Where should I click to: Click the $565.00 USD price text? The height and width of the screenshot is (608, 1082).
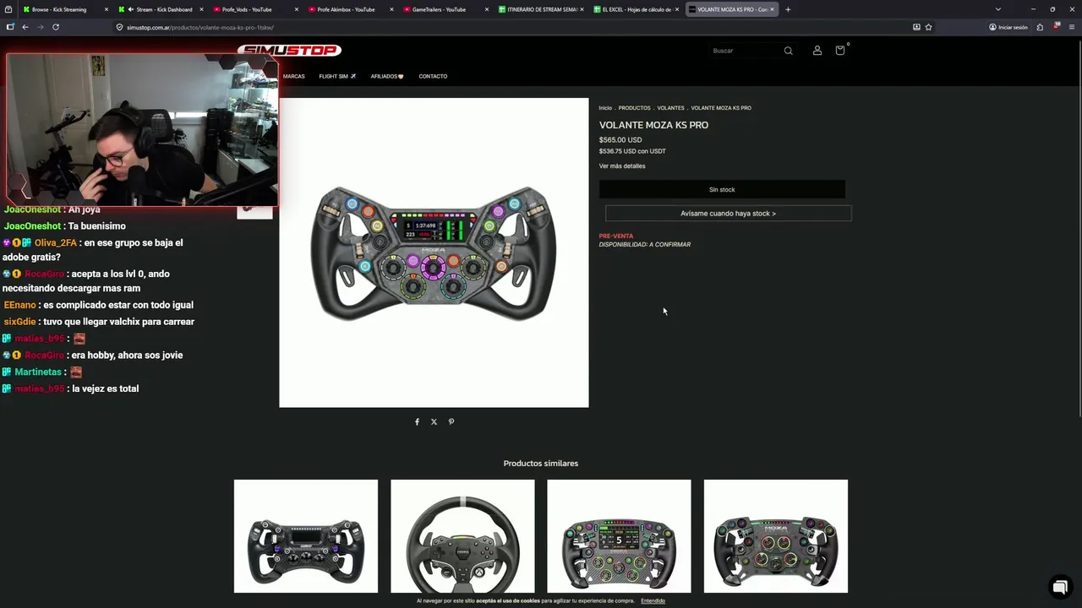(620, 140)
